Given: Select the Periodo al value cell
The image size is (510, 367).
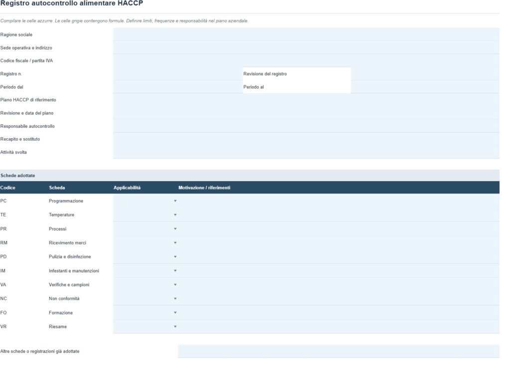Looking at the screenshot, I should tap(425, 87).
